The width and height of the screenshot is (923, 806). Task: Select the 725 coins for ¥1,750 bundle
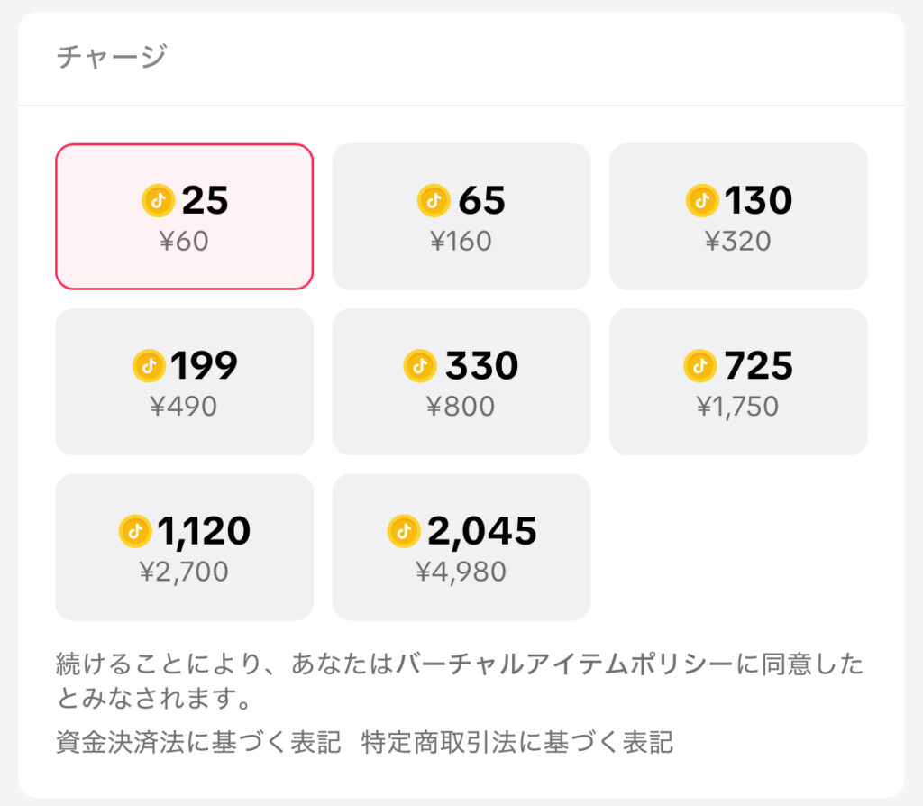click(738, 380)
